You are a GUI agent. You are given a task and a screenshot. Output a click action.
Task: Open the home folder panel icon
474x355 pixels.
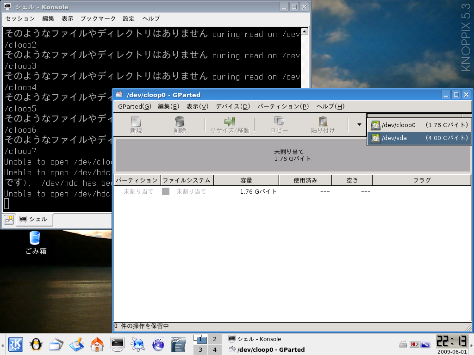pos(97,344)
